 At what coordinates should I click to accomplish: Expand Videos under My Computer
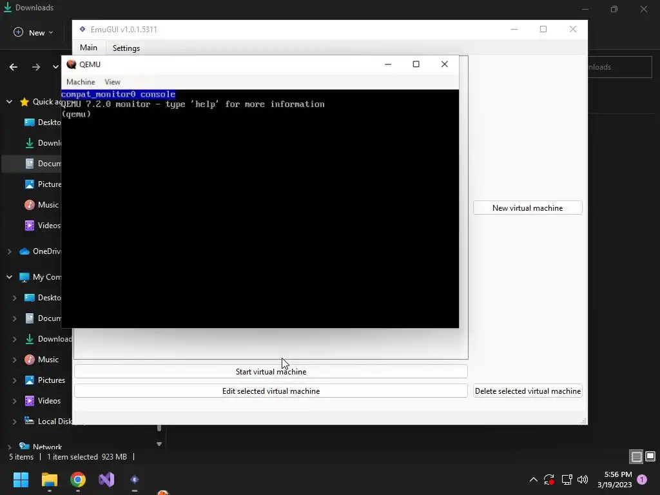pyautogui.click(x=14, y=401)
